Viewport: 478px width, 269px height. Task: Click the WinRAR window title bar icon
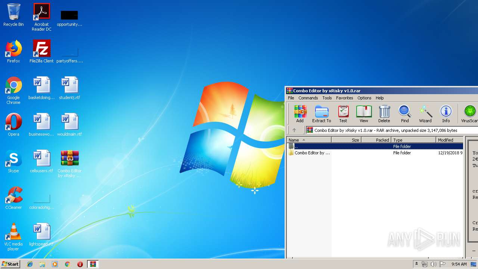289,90
